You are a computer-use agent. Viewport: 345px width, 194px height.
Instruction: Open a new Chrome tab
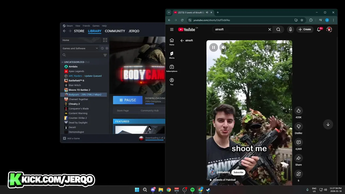coord(218,12)
